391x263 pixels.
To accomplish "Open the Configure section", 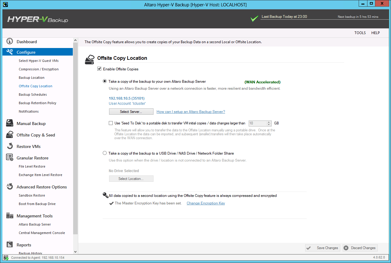I will 26,52.
